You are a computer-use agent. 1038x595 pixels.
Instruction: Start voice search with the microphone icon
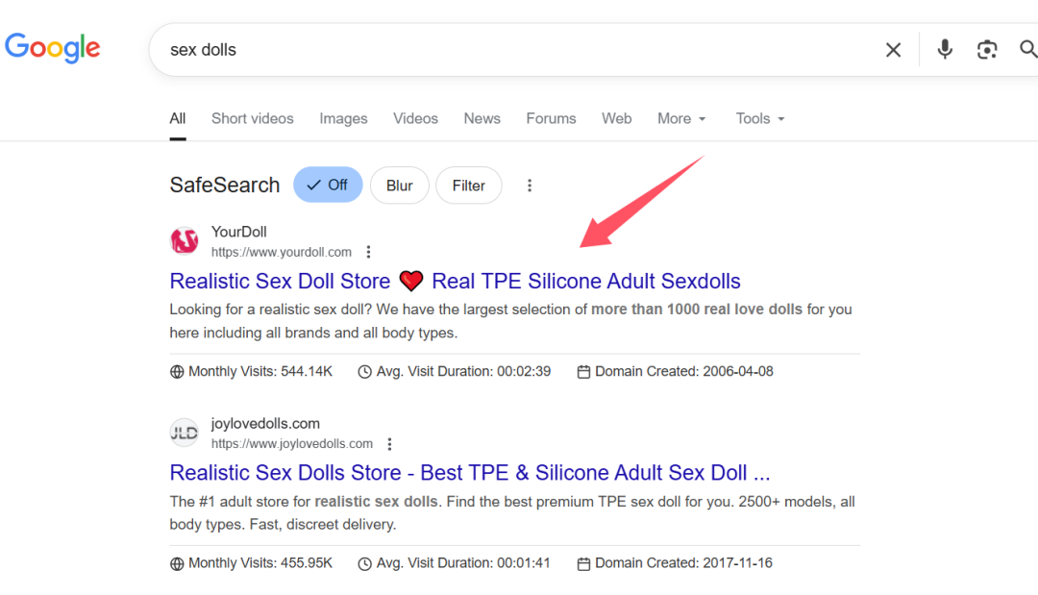[x=945, y=50]
